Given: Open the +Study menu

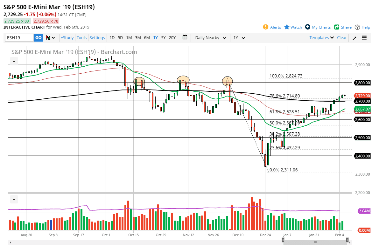Looking at the screenshot, I should pos(67,37).
